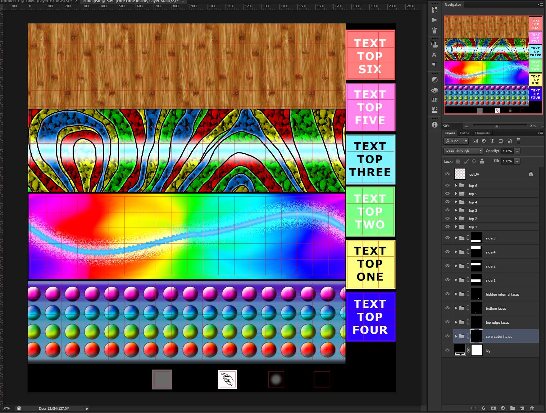This screenshot has height=413, width=546.
Task: Open the Navigator panel flyout menu
Action: pyautogui.click(x=540, y=5)
